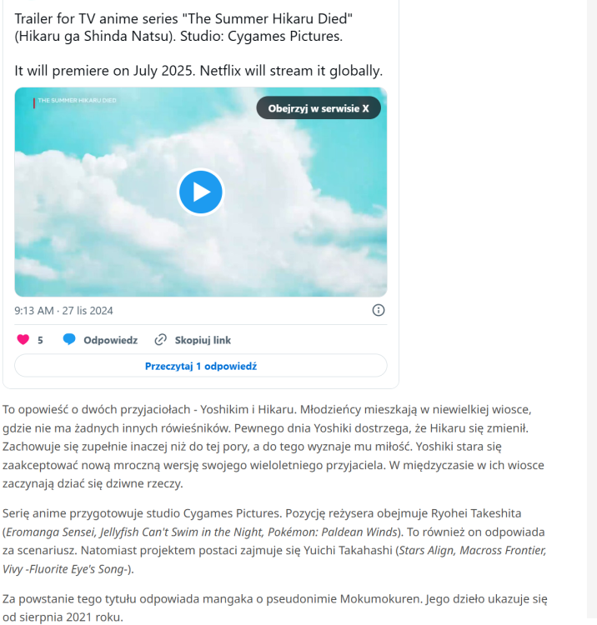Open the tweet info circle icon
Screen dimensions: 597x625
click(x=378, y=310)
